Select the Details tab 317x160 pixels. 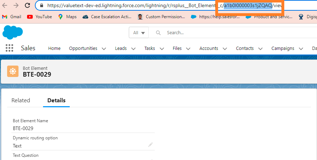56,100
